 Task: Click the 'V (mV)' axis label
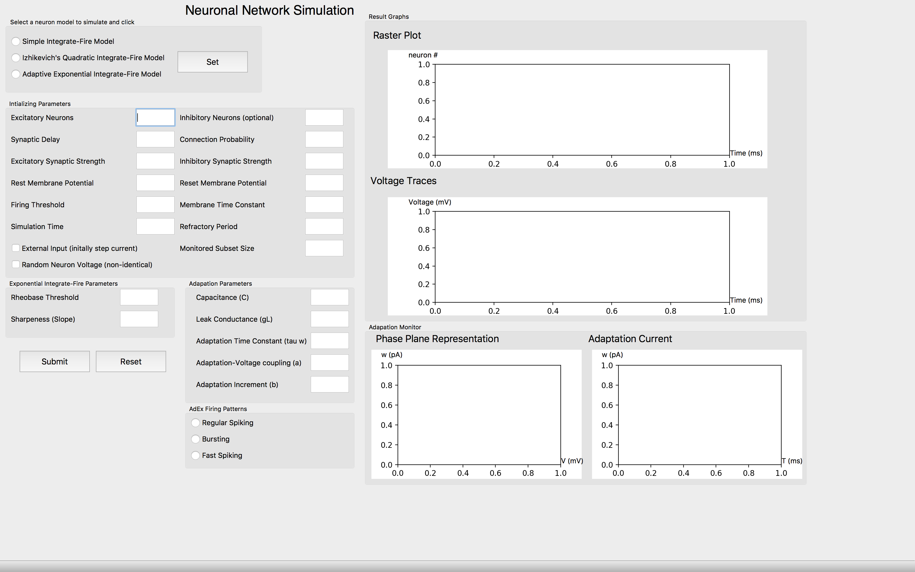click(x=572, y=461)
